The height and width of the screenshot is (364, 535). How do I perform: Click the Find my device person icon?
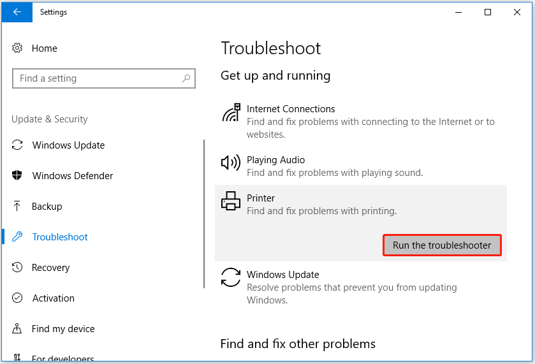coord(18,329)
